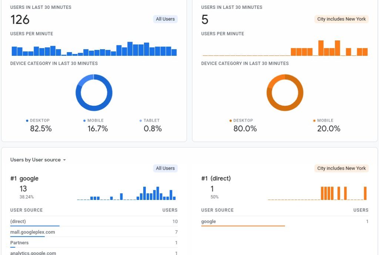Viewport: 379px width, 255px height.
Task: Click the tablet legend dot showing 0.8%
Action: pos(141,121)
